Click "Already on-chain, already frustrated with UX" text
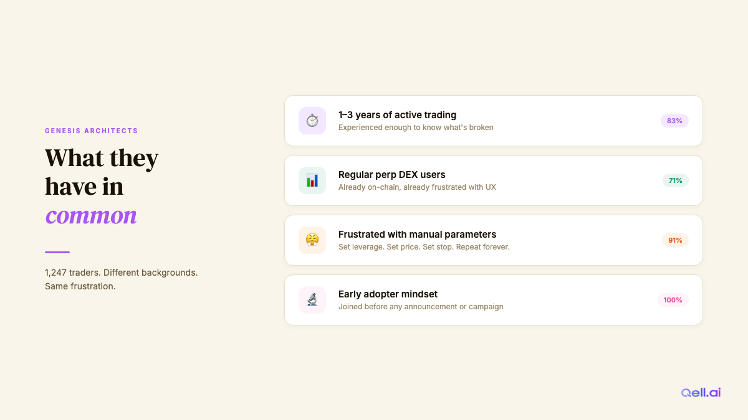This screenshot has height=420, width=748. (x=417, y=187)
